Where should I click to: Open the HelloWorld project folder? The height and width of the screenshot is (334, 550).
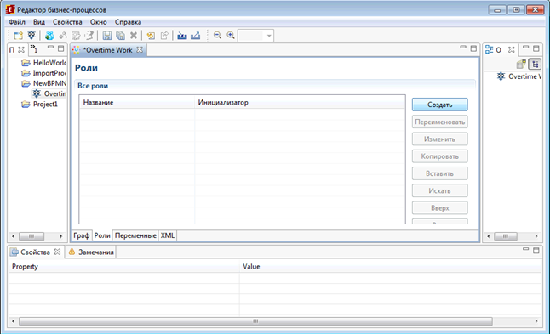[43, 63]
